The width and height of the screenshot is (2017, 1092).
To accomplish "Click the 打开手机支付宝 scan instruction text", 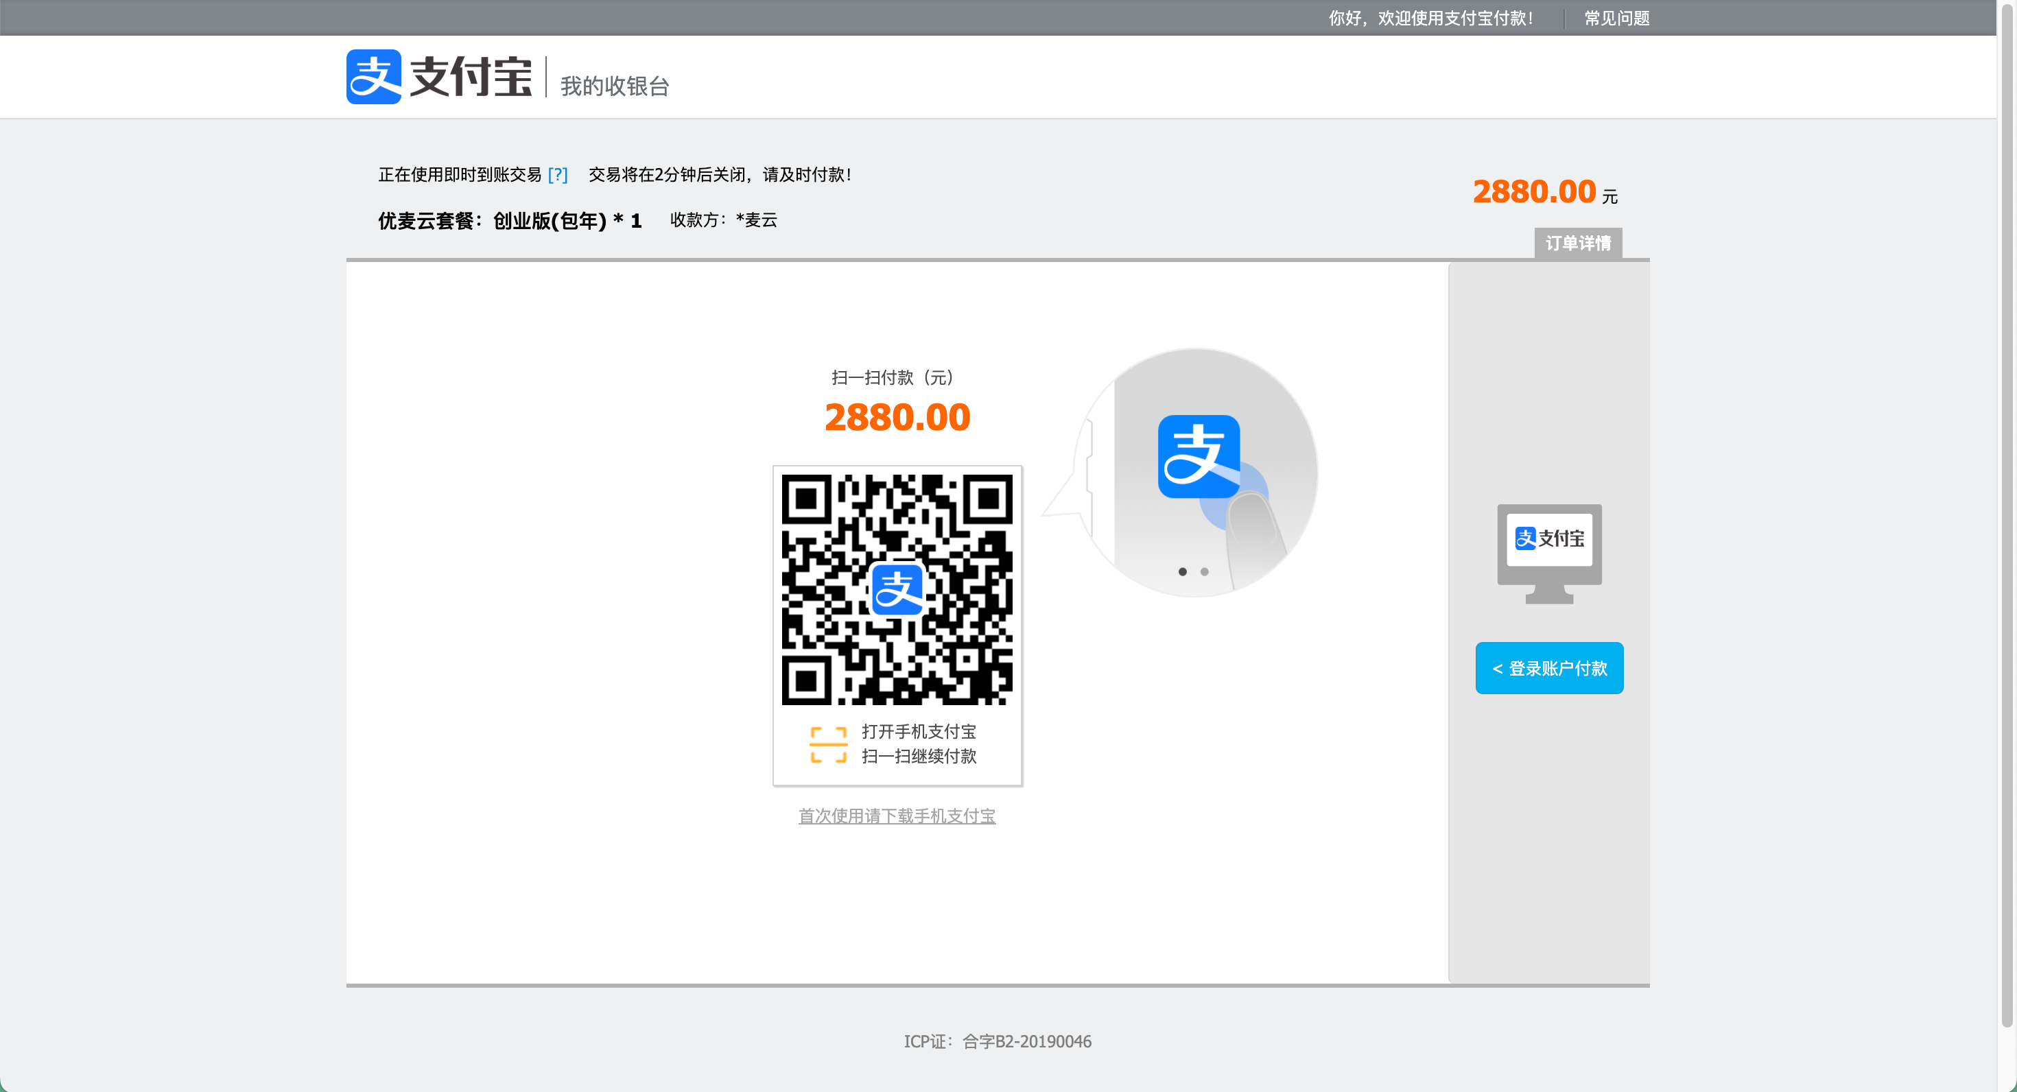I will click(919, 732).
